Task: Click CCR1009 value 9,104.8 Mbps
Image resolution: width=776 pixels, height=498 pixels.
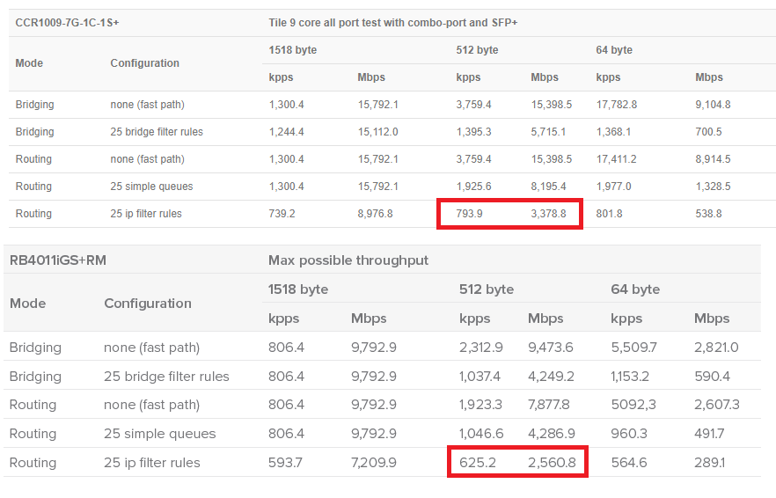Action: point(713,105)
